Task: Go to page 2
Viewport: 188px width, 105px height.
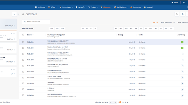Action: pos(122,102)
